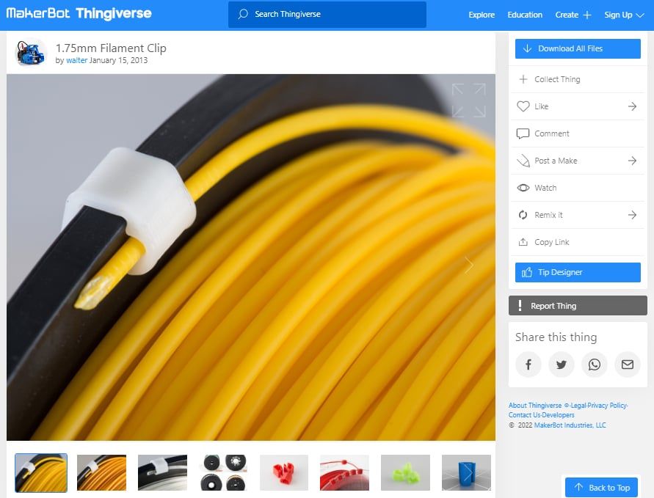The image size is (654, 498).
Task: Open the Facebook share icon
Action: click(528, 365)
